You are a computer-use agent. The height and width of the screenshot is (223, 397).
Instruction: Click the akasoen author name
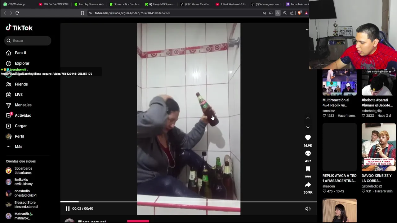pyautogui.click(x=328, y=186)
